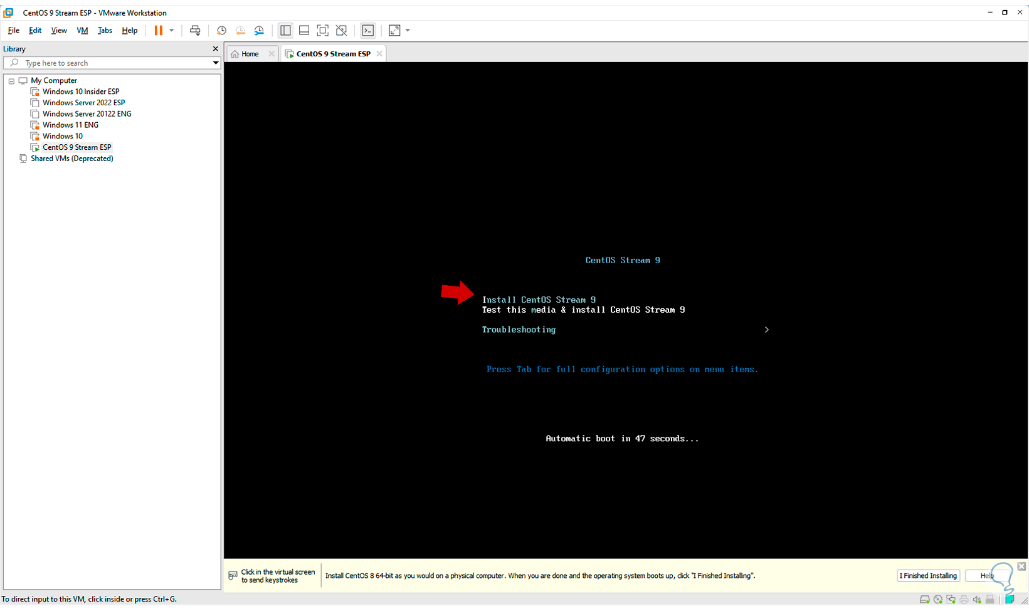
Task: Switch to CentOS 9 Stream ESP tab
Action: click(x=333, y=54)
